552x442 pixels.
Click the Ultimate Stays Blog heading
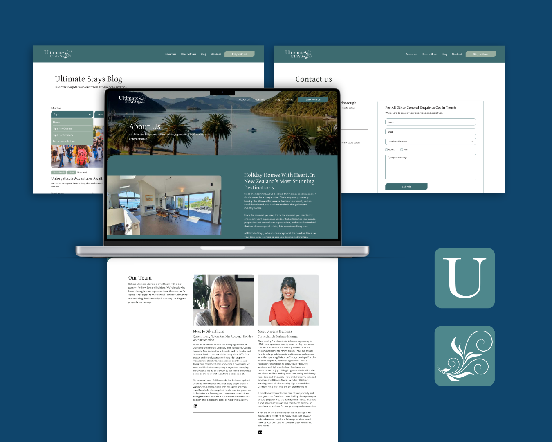89,79
